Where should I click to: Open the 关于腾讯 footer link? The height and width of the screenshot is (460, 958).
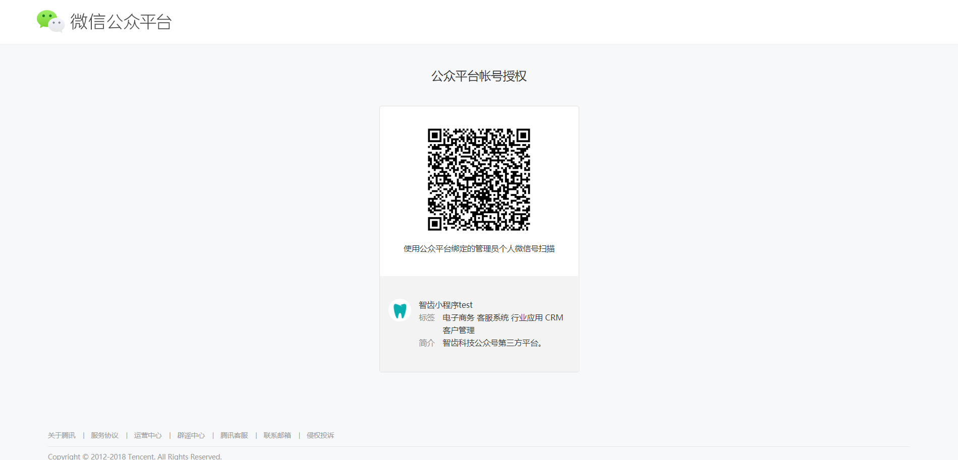pyautogui.click(x=62, y=435)
